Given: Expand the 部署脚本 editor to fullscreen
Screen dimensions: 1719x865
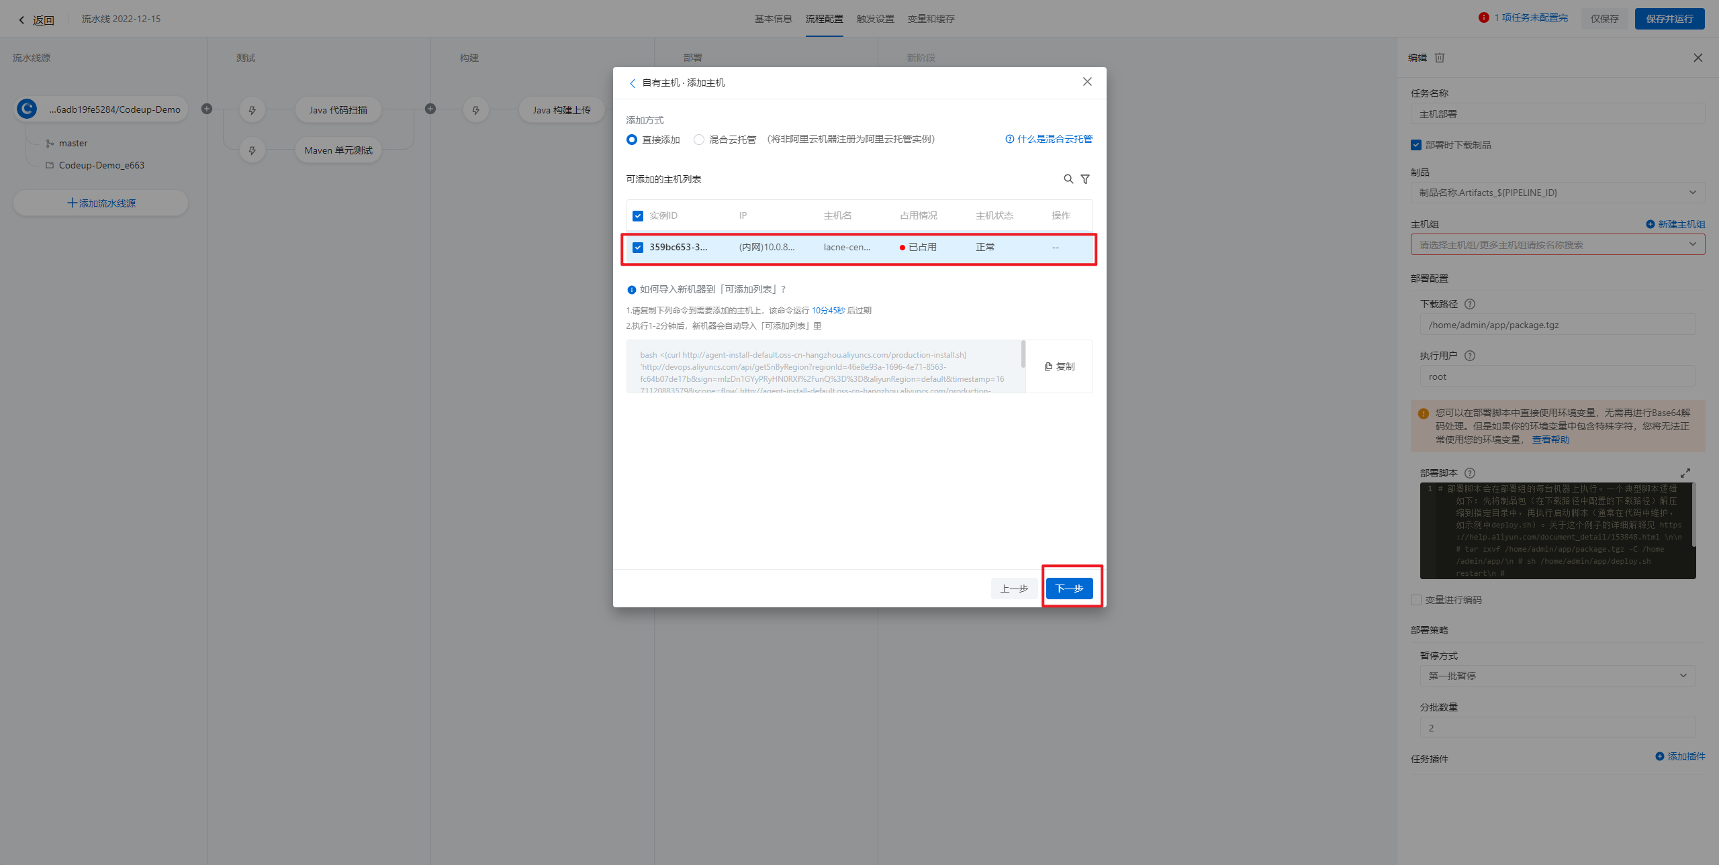Looking at the screenshot, I should [1685, 473].
